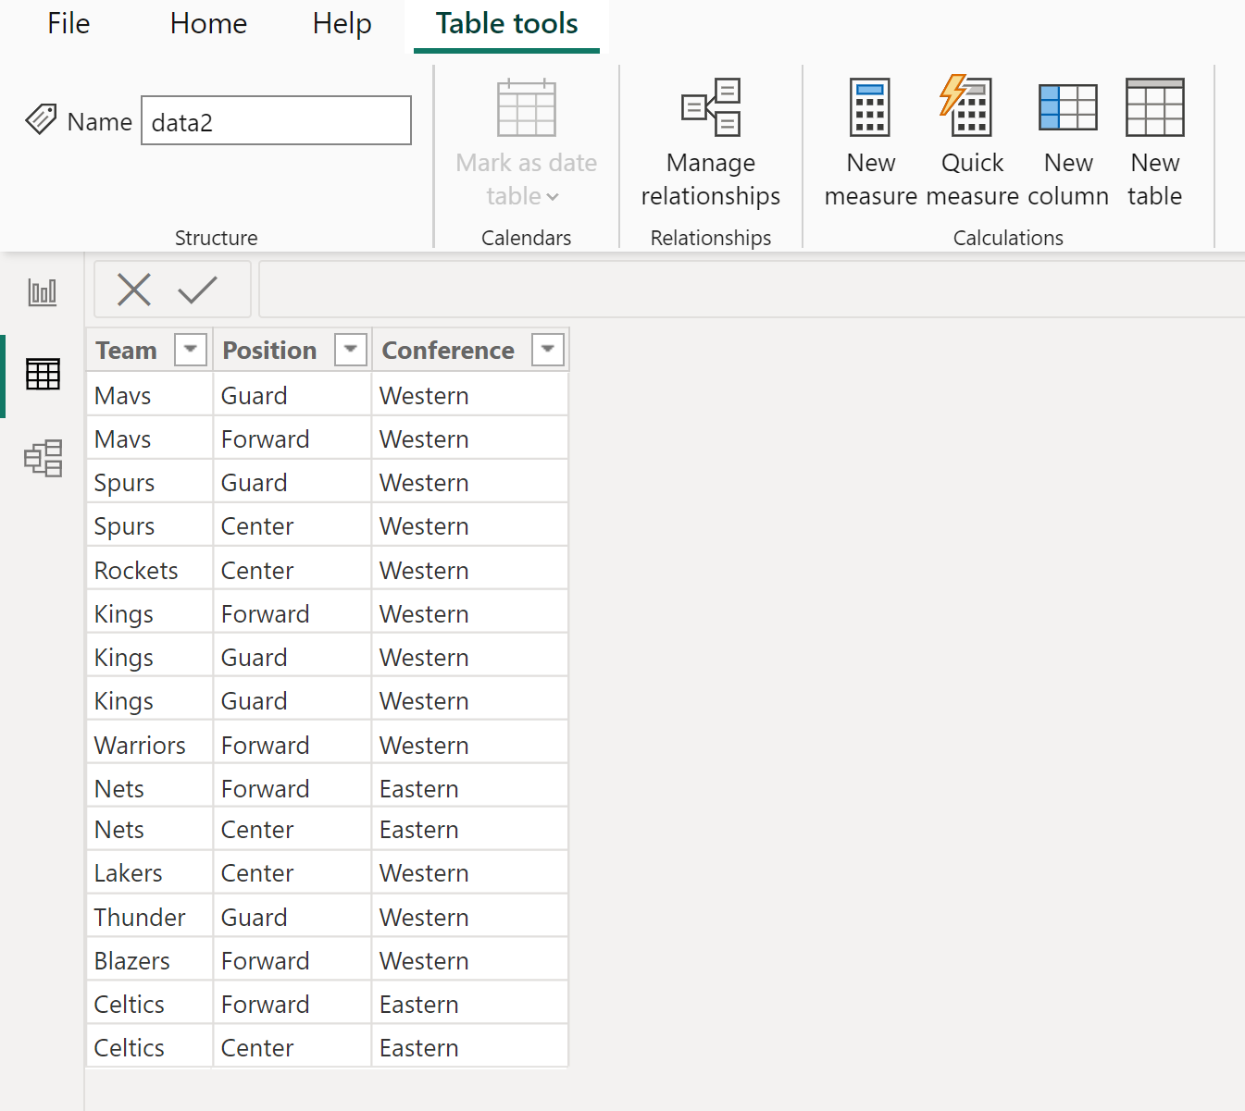1245x1111 pixels.
Task: Click into the formula bar
Action: 752,290
